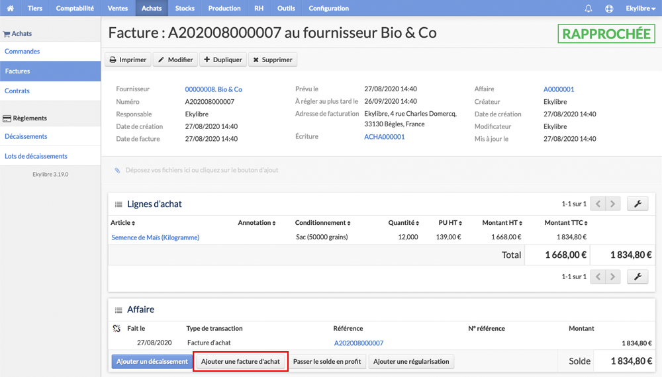Open the supplier 00000008. Bio & Co link

tap(213, 89)
